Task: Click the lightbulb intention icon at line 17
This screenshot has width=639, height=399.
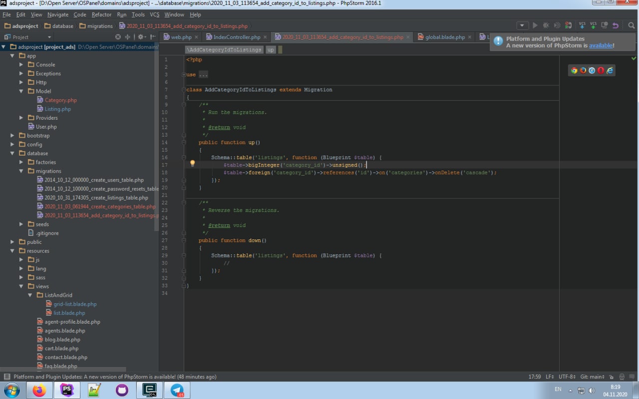Action: click(192, 163)
